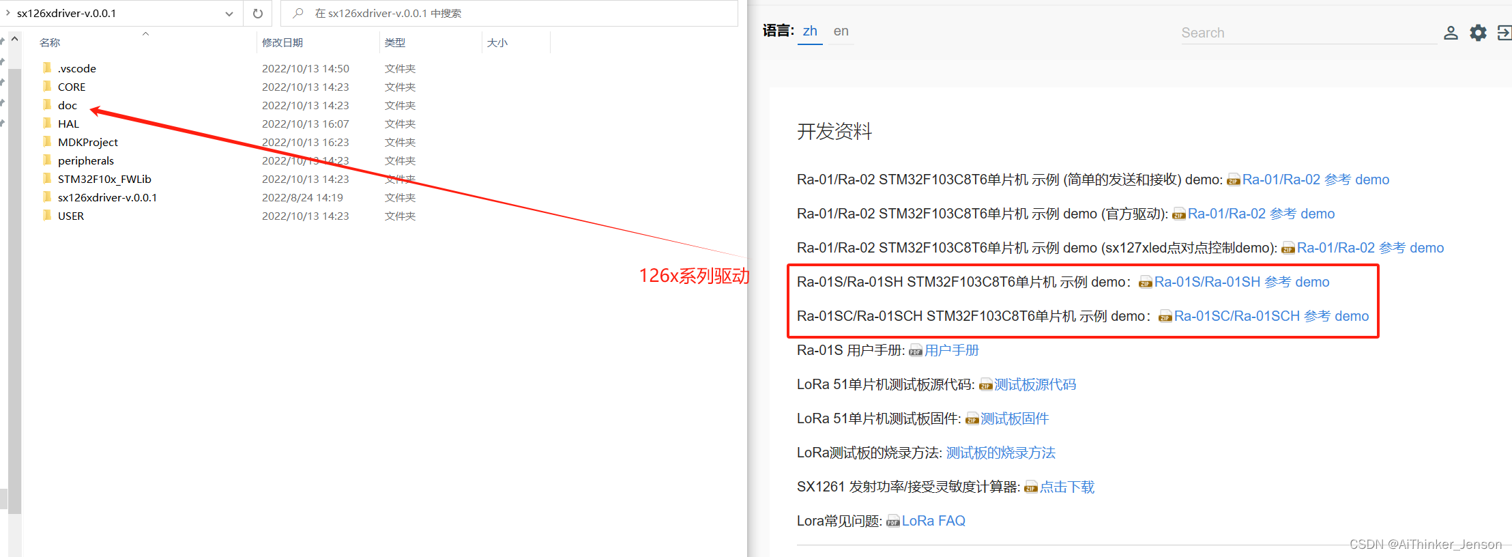
Task: Open the 点击下载 calculator link
Action: [1067, 487]
